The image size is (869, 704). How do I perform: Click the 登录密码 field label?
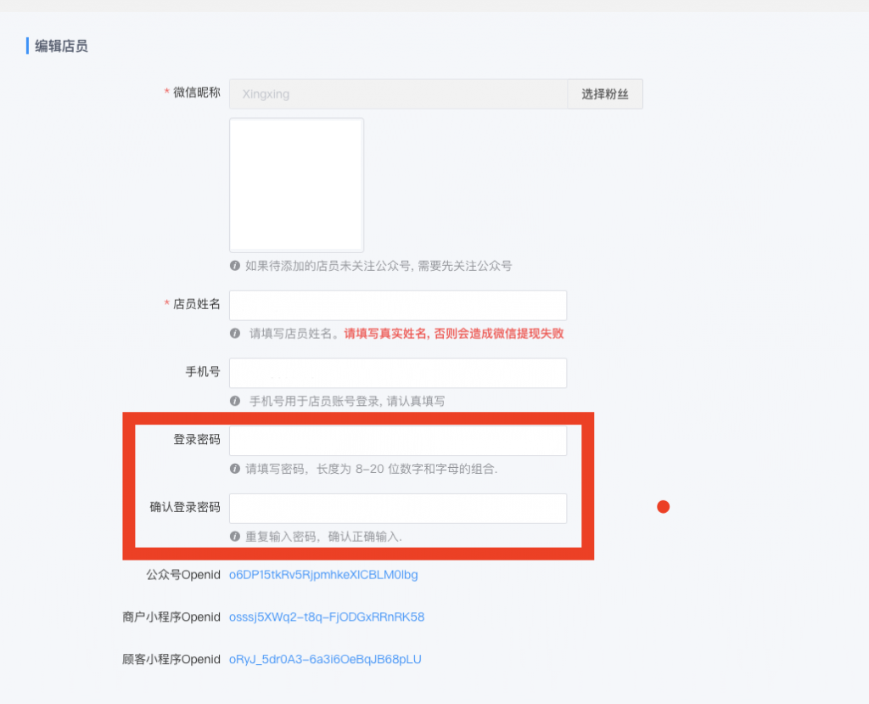pyautogui.click(x=196, y=440)
